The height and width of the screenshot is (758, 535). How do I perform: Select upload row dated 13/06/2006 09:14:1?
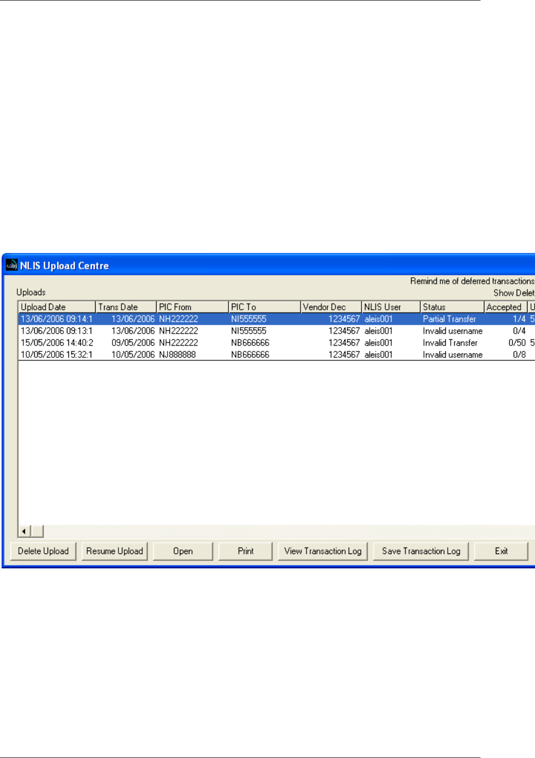(276, 319)
